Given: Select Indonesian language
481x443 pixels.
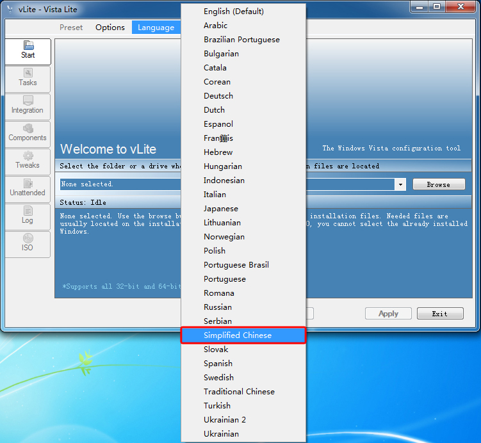Looking at the screenshot, I should [x=243, y=181].
